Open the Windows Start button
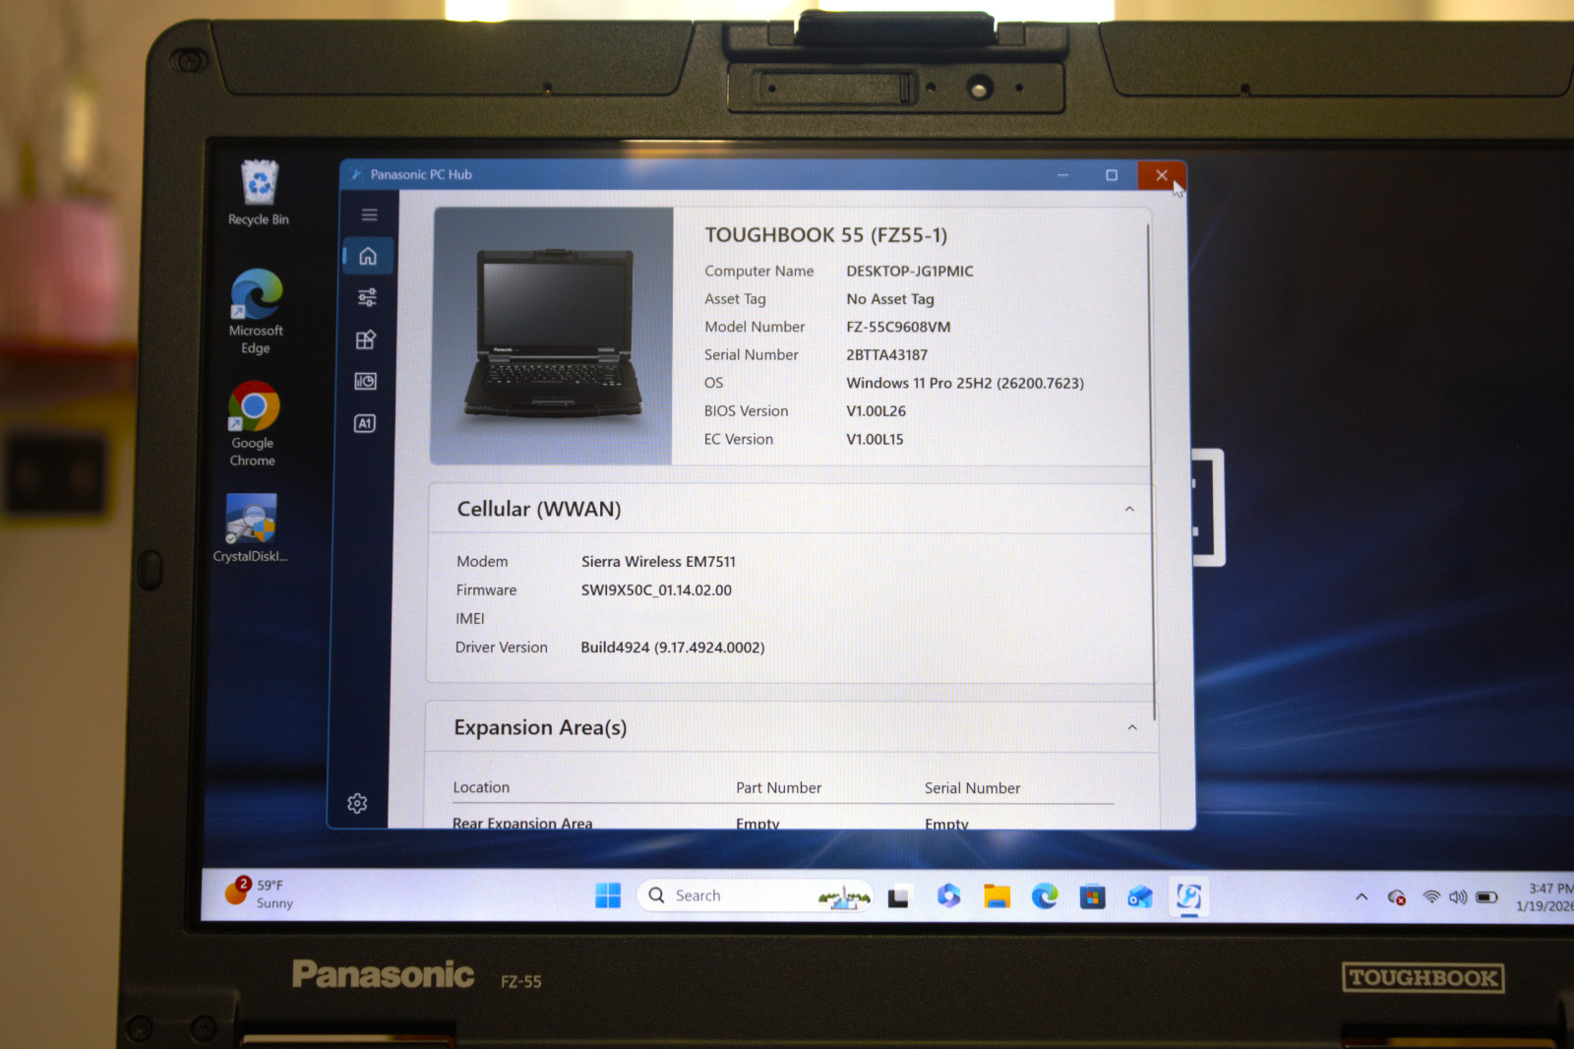Viewport: 1574px width, 1049px height. click(608, 895)
